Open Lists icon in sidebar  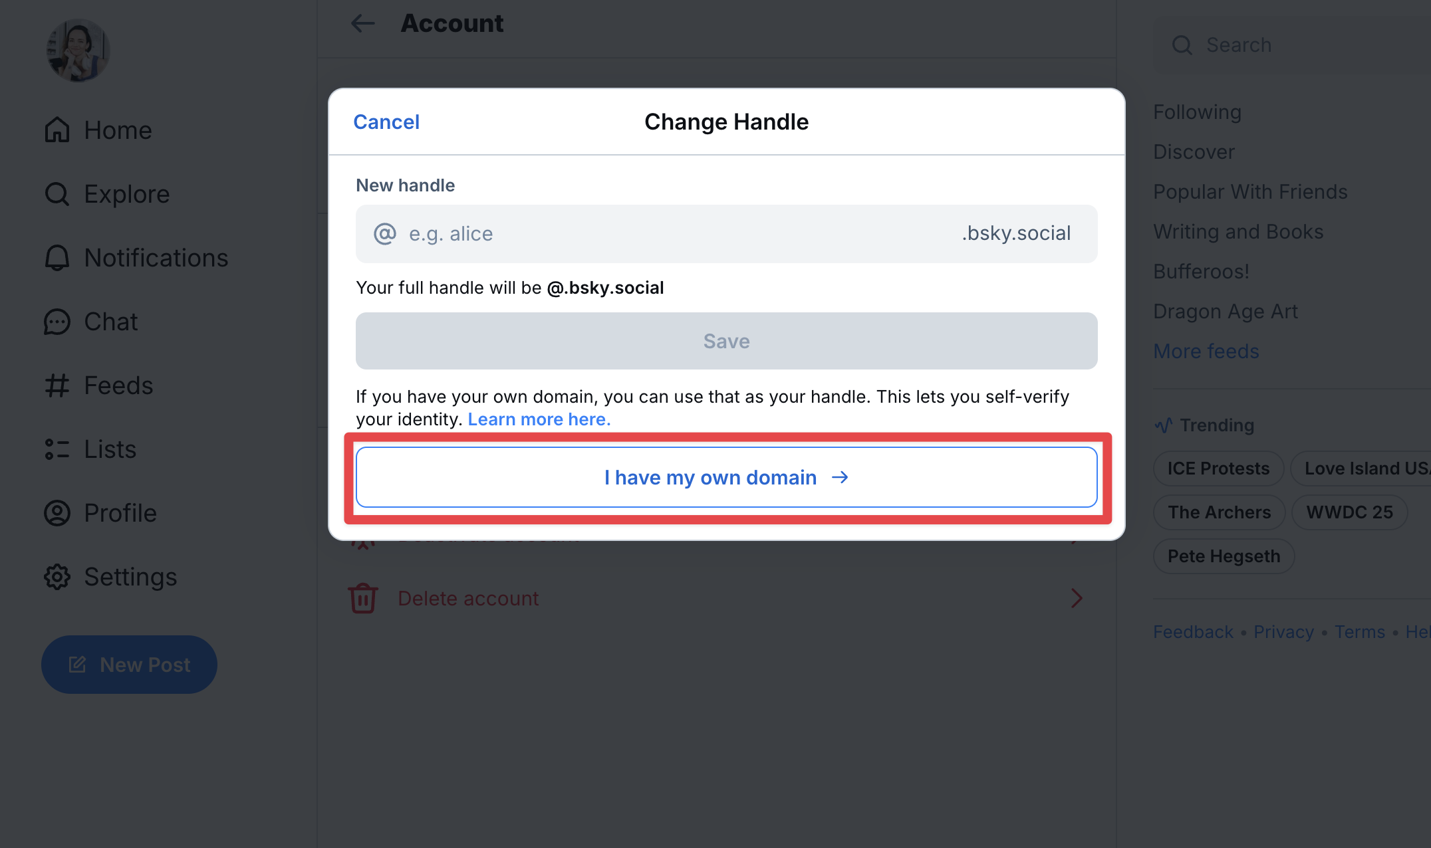(57, 449)
